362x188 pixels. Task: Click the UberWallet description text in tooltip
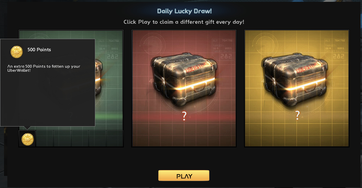point(44,68)
